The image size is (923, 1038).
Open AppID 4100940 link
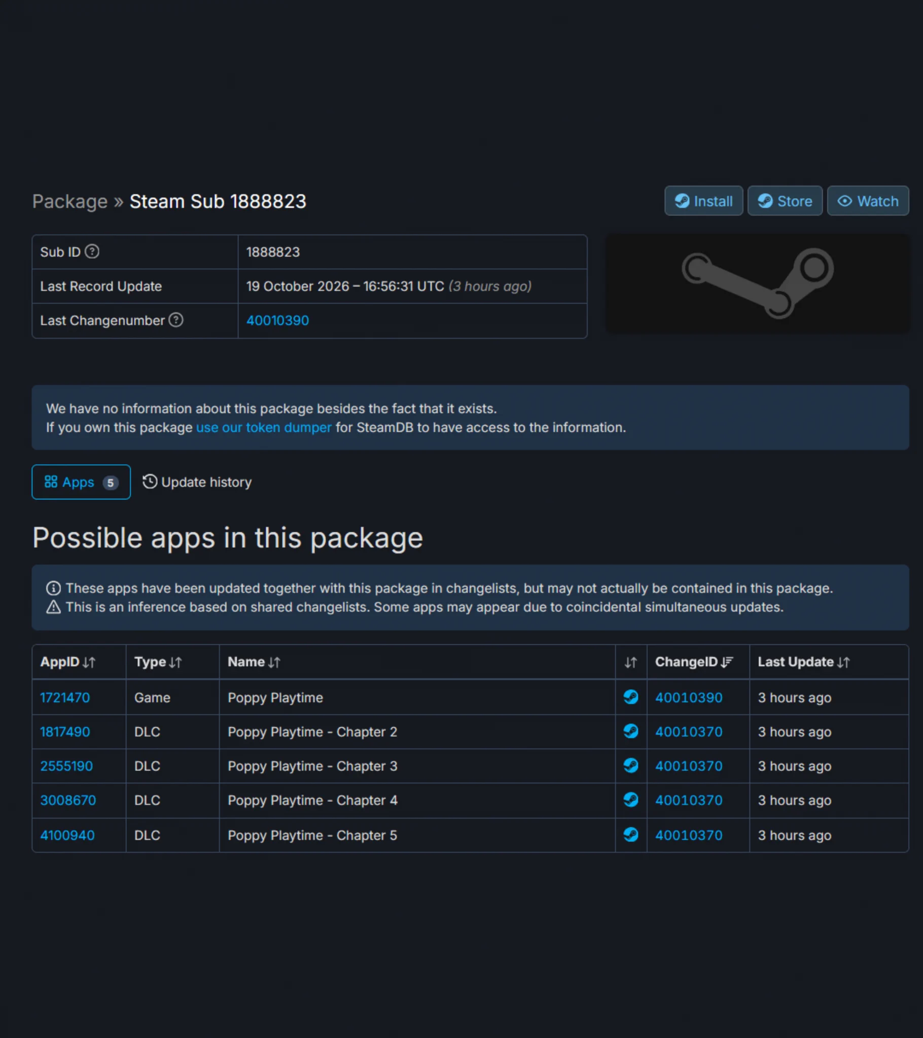(x=67, y=835)
